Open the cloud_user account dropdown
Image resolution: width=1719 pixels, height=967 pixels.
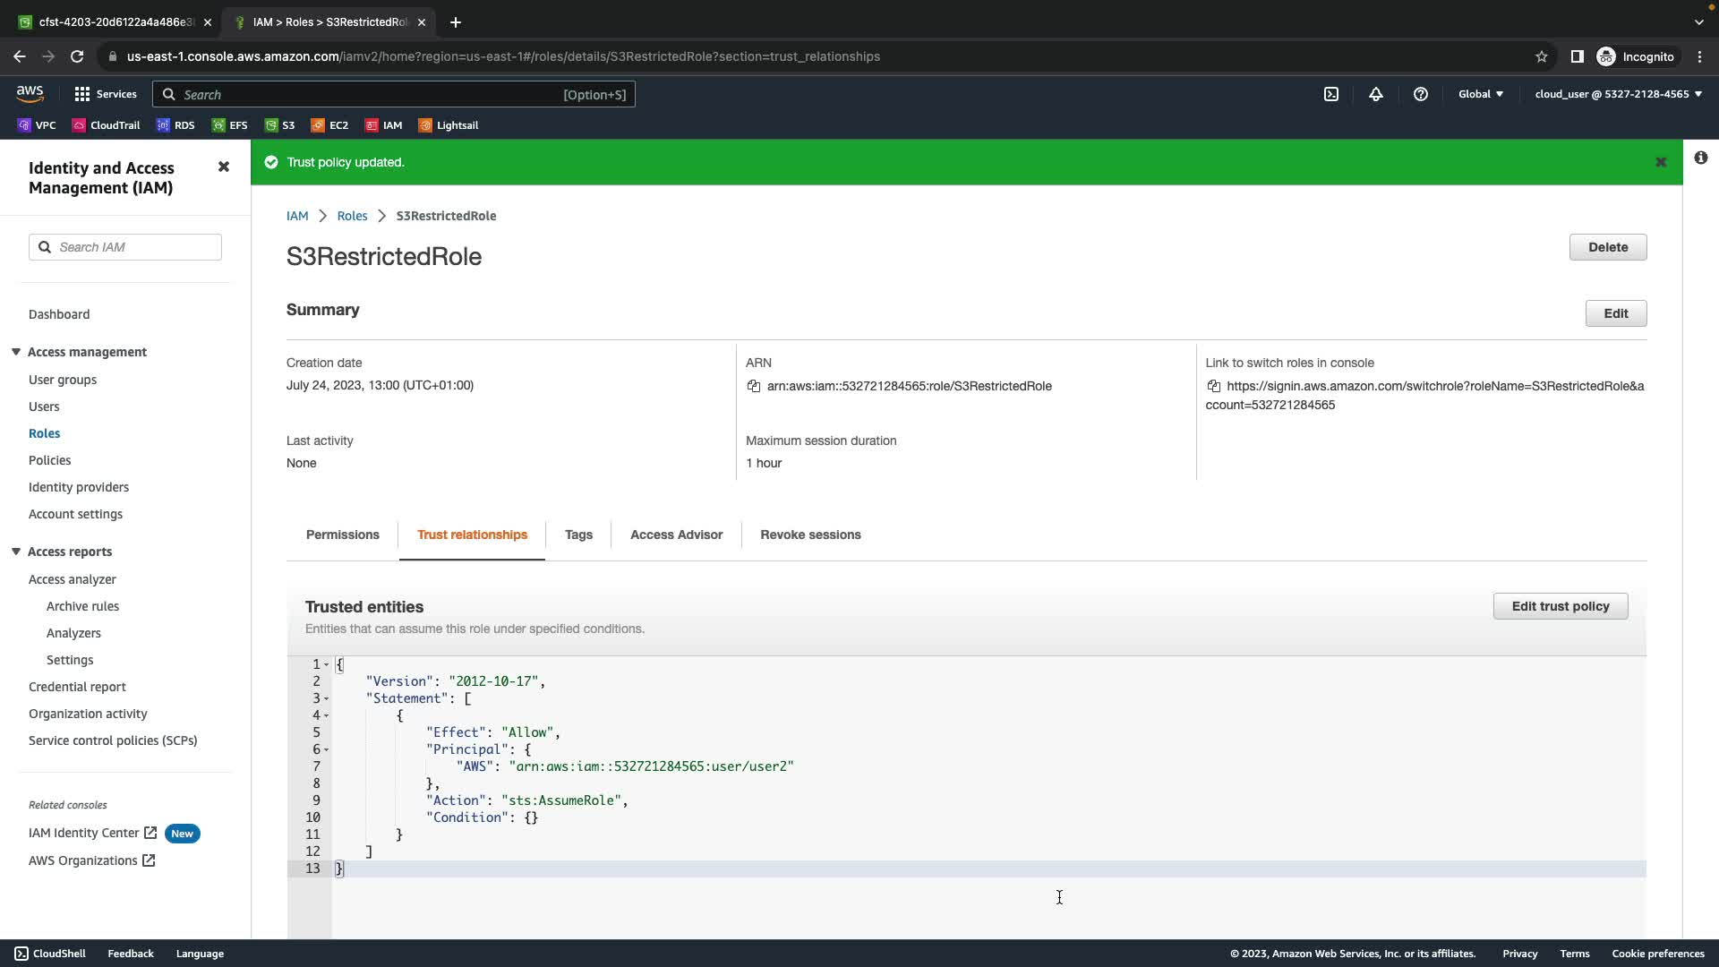[1618, 94]
